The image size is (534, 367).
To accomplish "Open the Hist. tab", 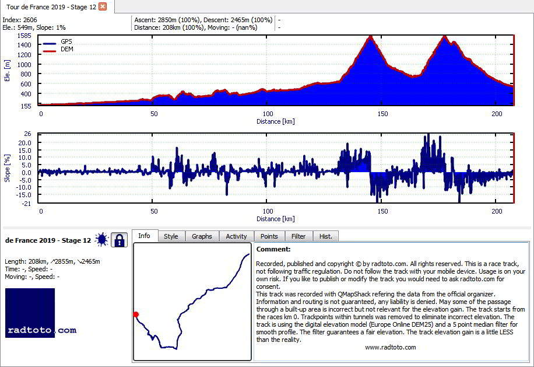I will (325, 236).
